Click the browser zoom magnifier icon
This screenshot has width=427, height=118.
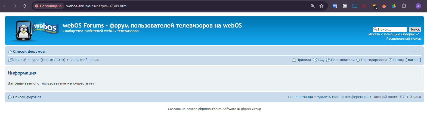[313, 6]
